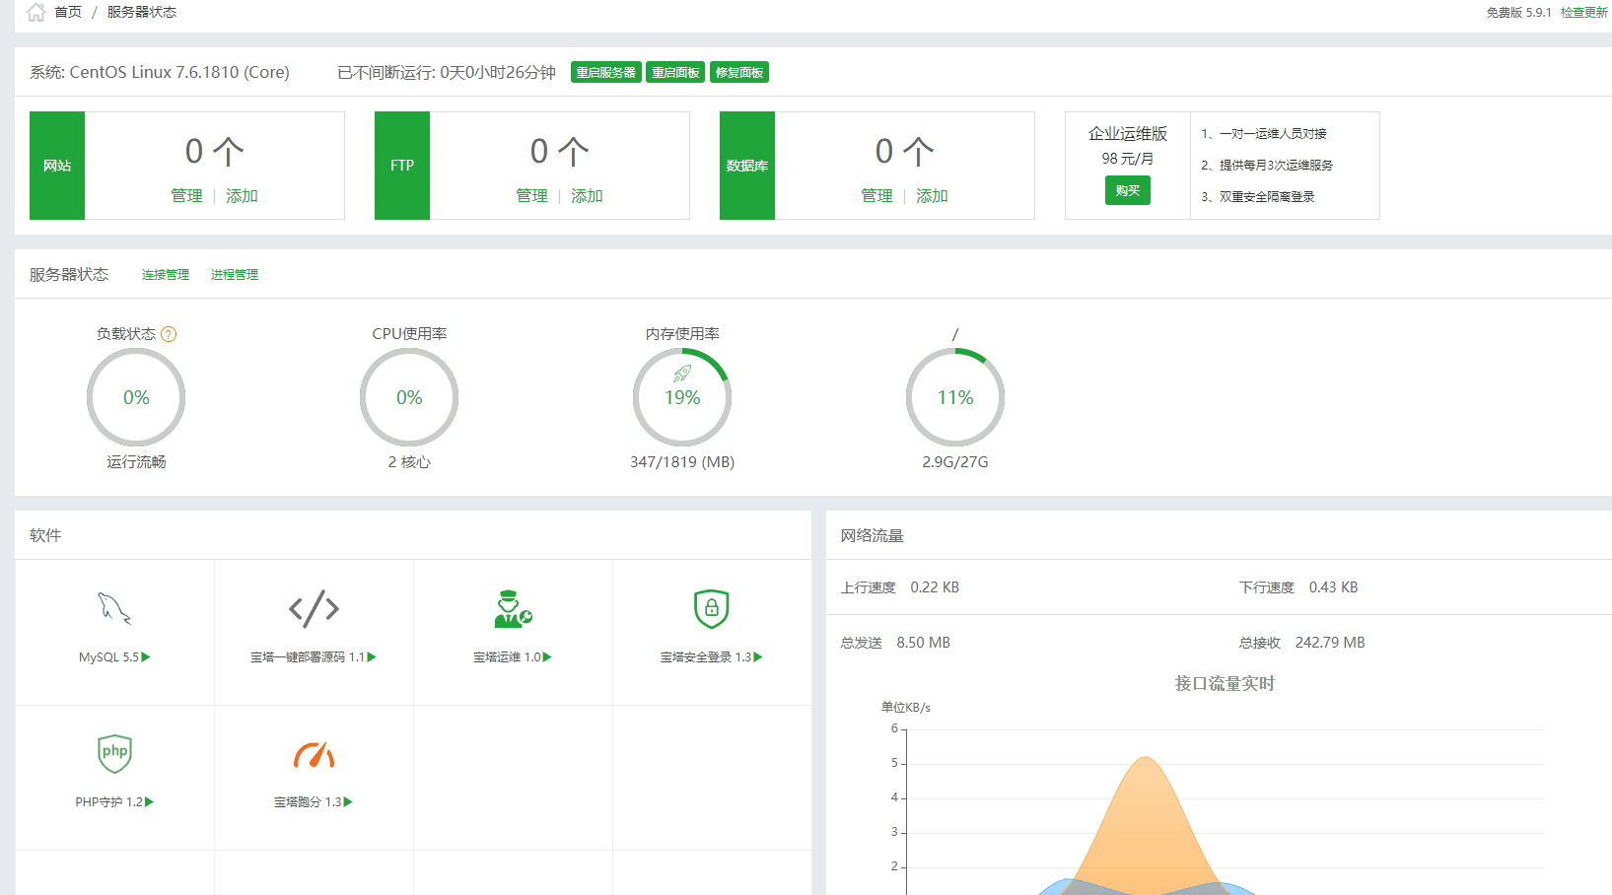Click the green arrow beside MySQL 5.5
1612x895 pixels.
point(146,656)
